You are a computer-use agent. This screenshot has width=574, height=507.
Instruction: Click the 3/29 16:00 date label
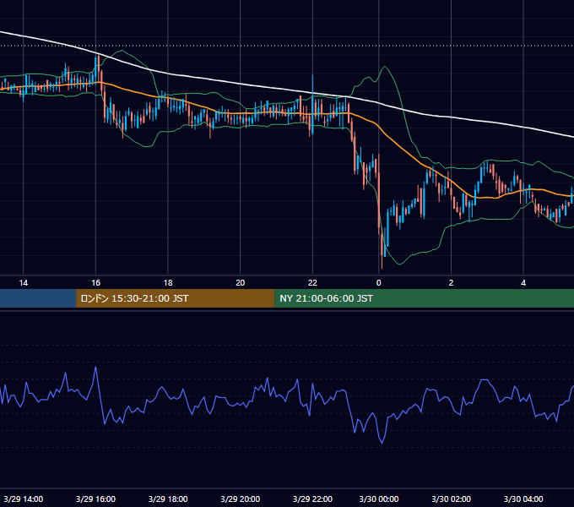(95, 499)
